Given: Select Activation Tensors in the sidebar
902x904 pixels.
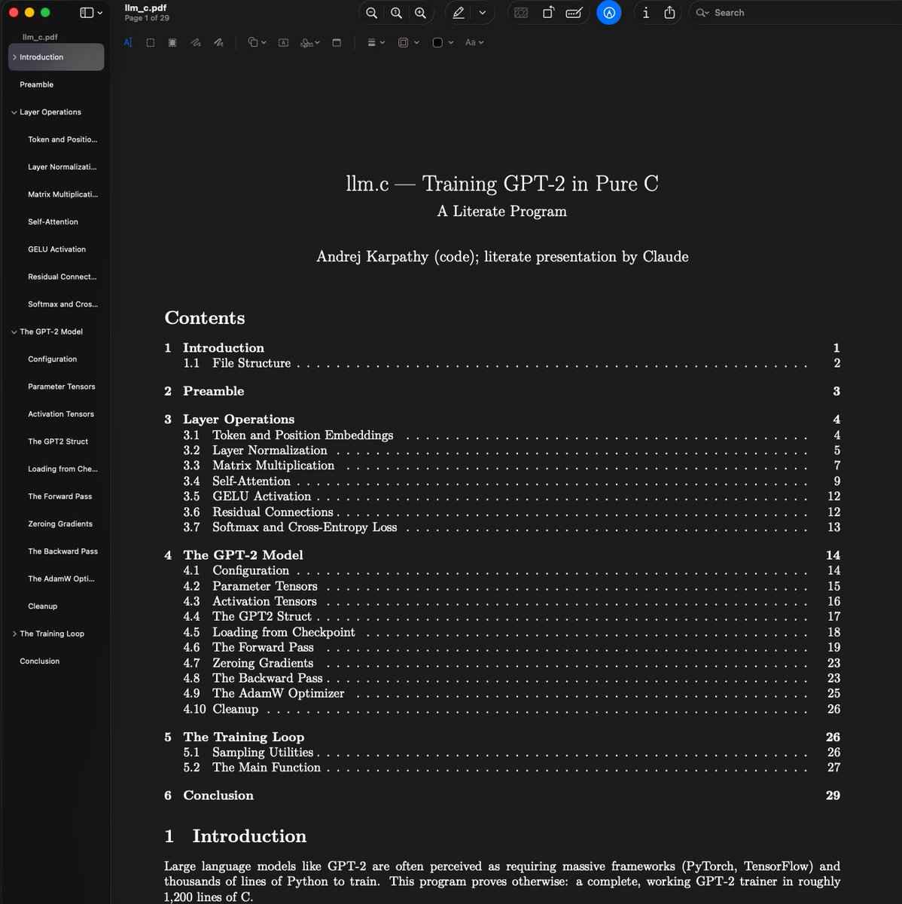Looking at the screenshot, I should 61,414.
